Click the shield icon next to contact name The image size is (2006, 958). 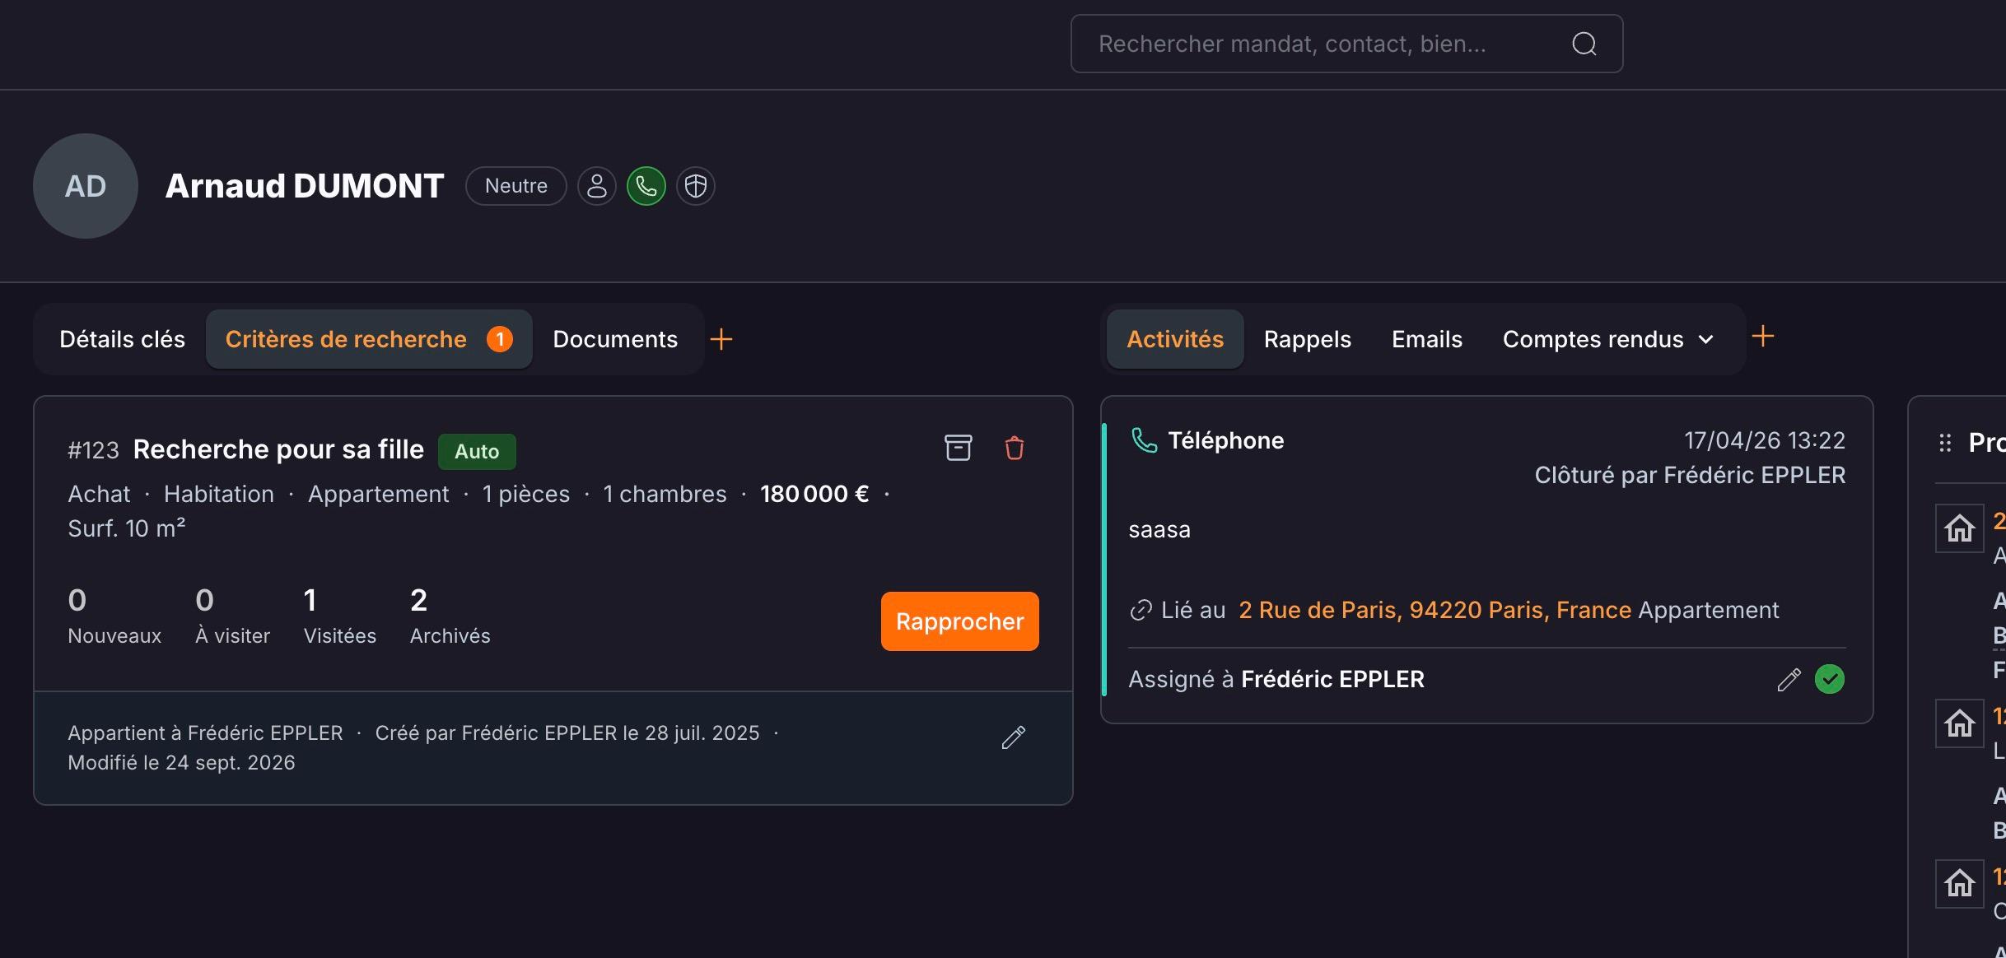[696, 186]
